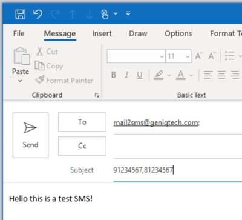The height and width of the screenshot is (220, 242).
Task: Apply text highlight color
Action: click(x=159, y=75)
